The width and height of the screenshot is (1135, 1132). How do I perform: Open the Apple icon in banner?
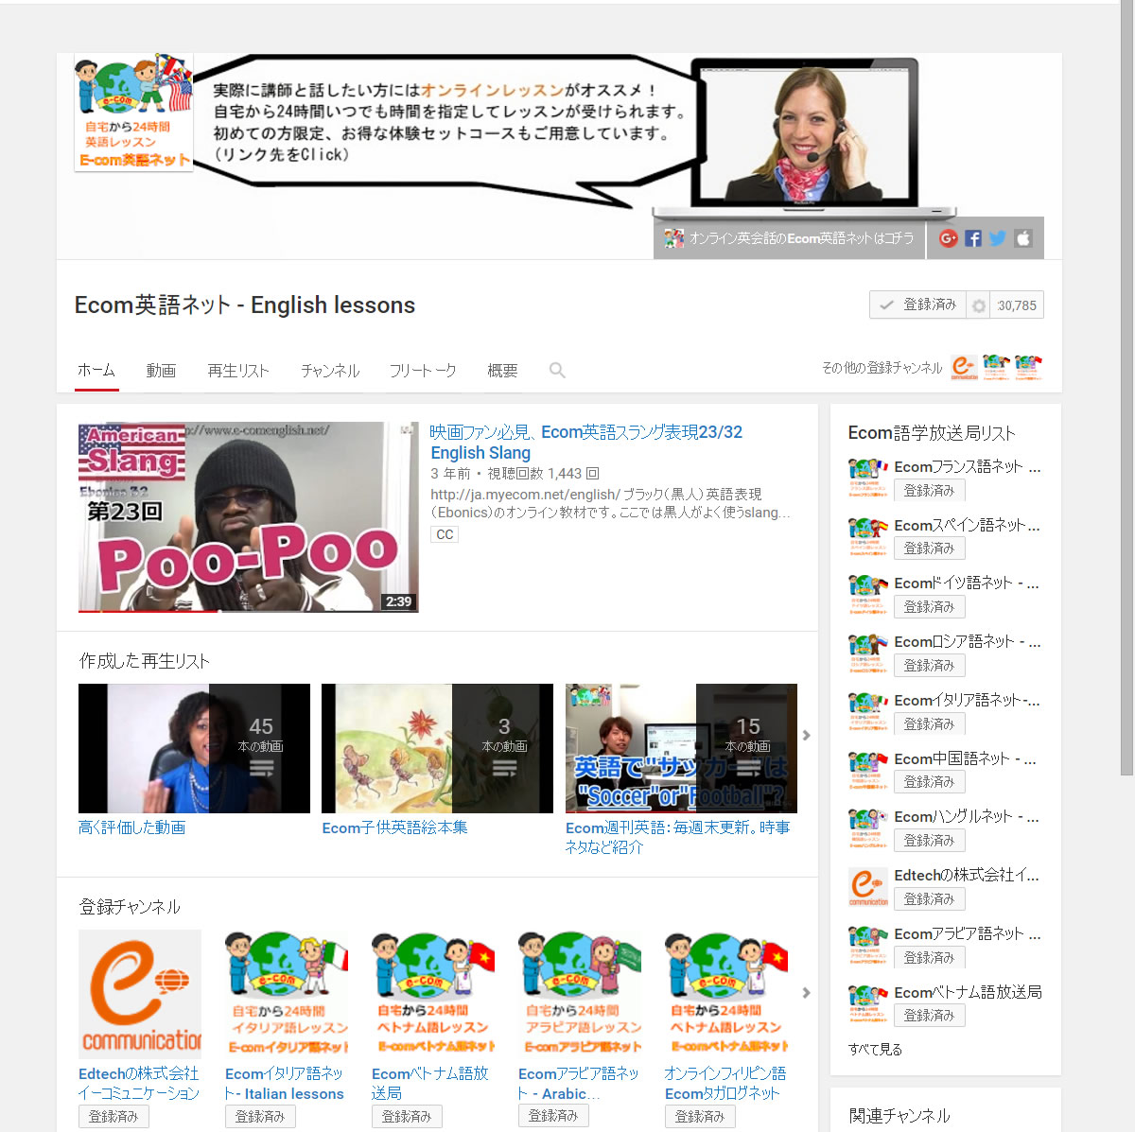(1022, 238)
